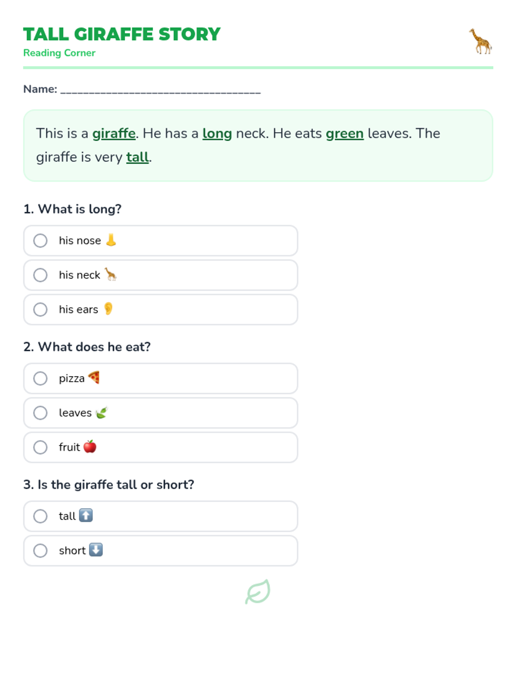Click the 'Reading Corner' subtitle
This screenshot has width=516, height=689.
click(59, 53)
